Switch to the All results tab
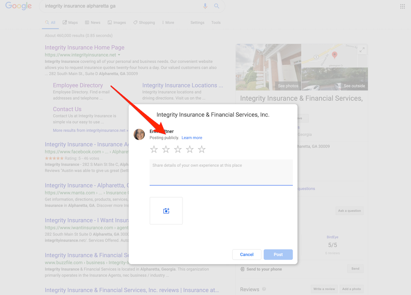411x295 pixels. (x=50, y=23)
